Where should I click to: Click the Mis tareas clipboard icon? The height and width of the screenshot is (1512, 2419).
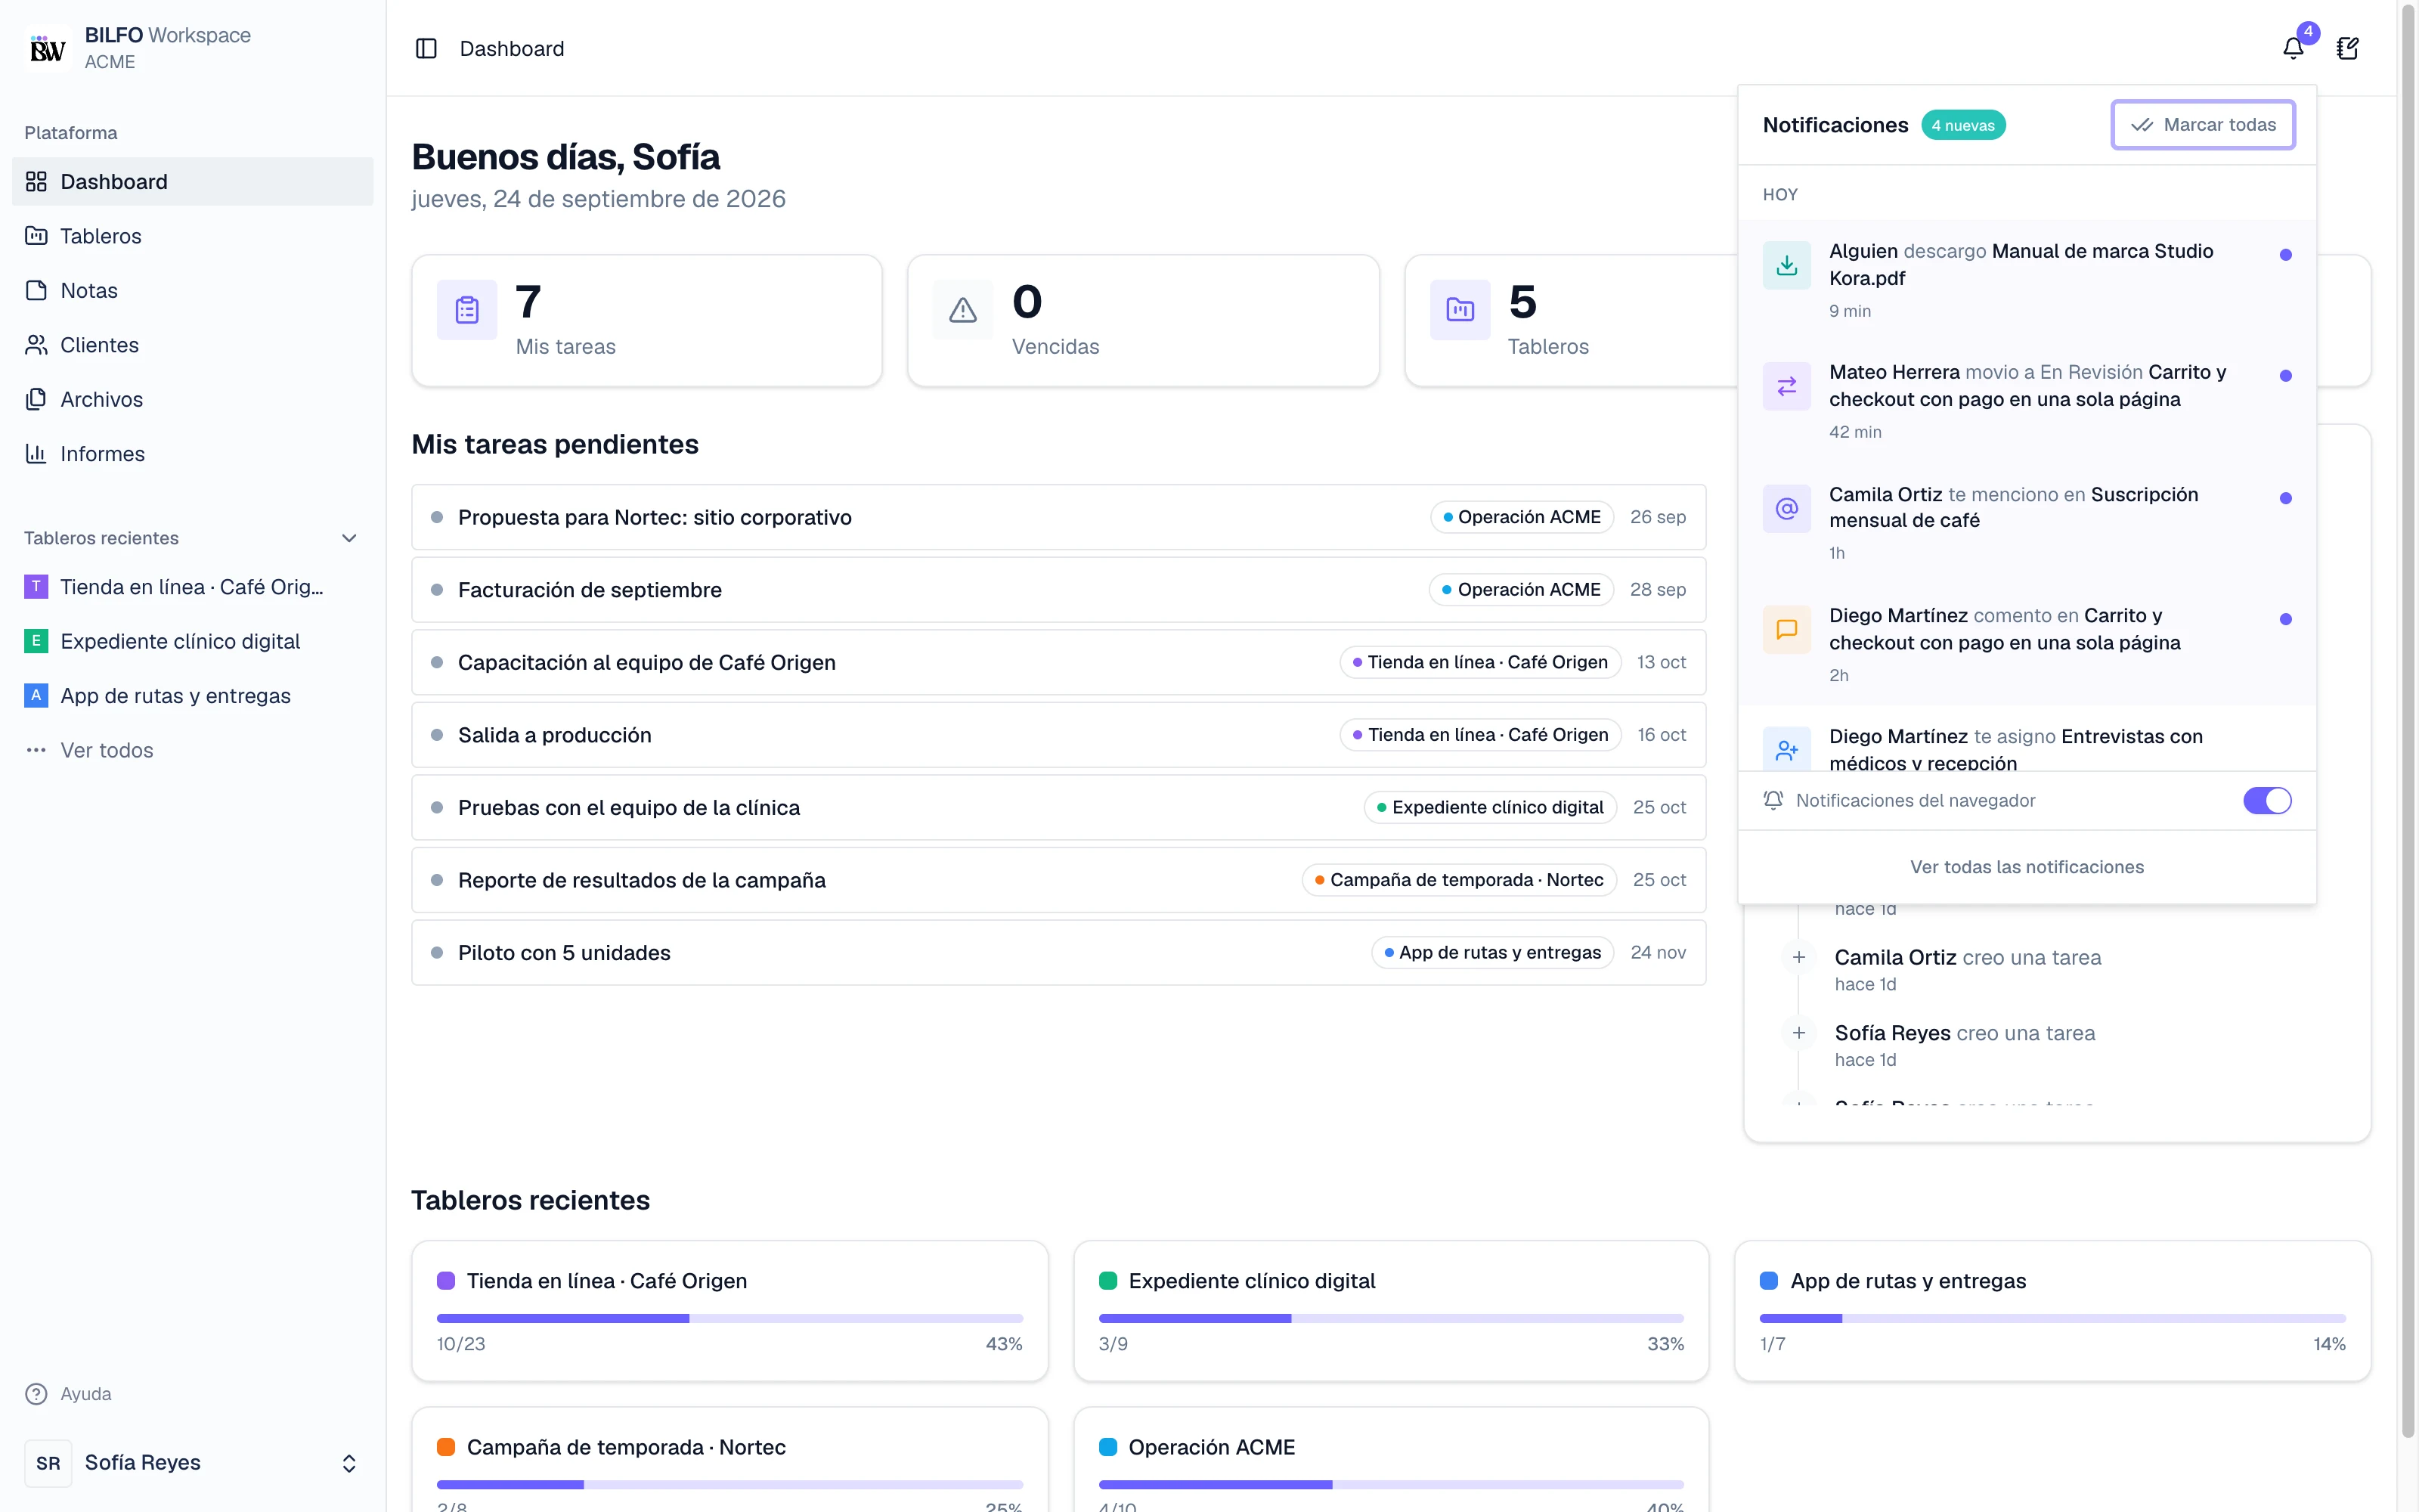point(467,310)
